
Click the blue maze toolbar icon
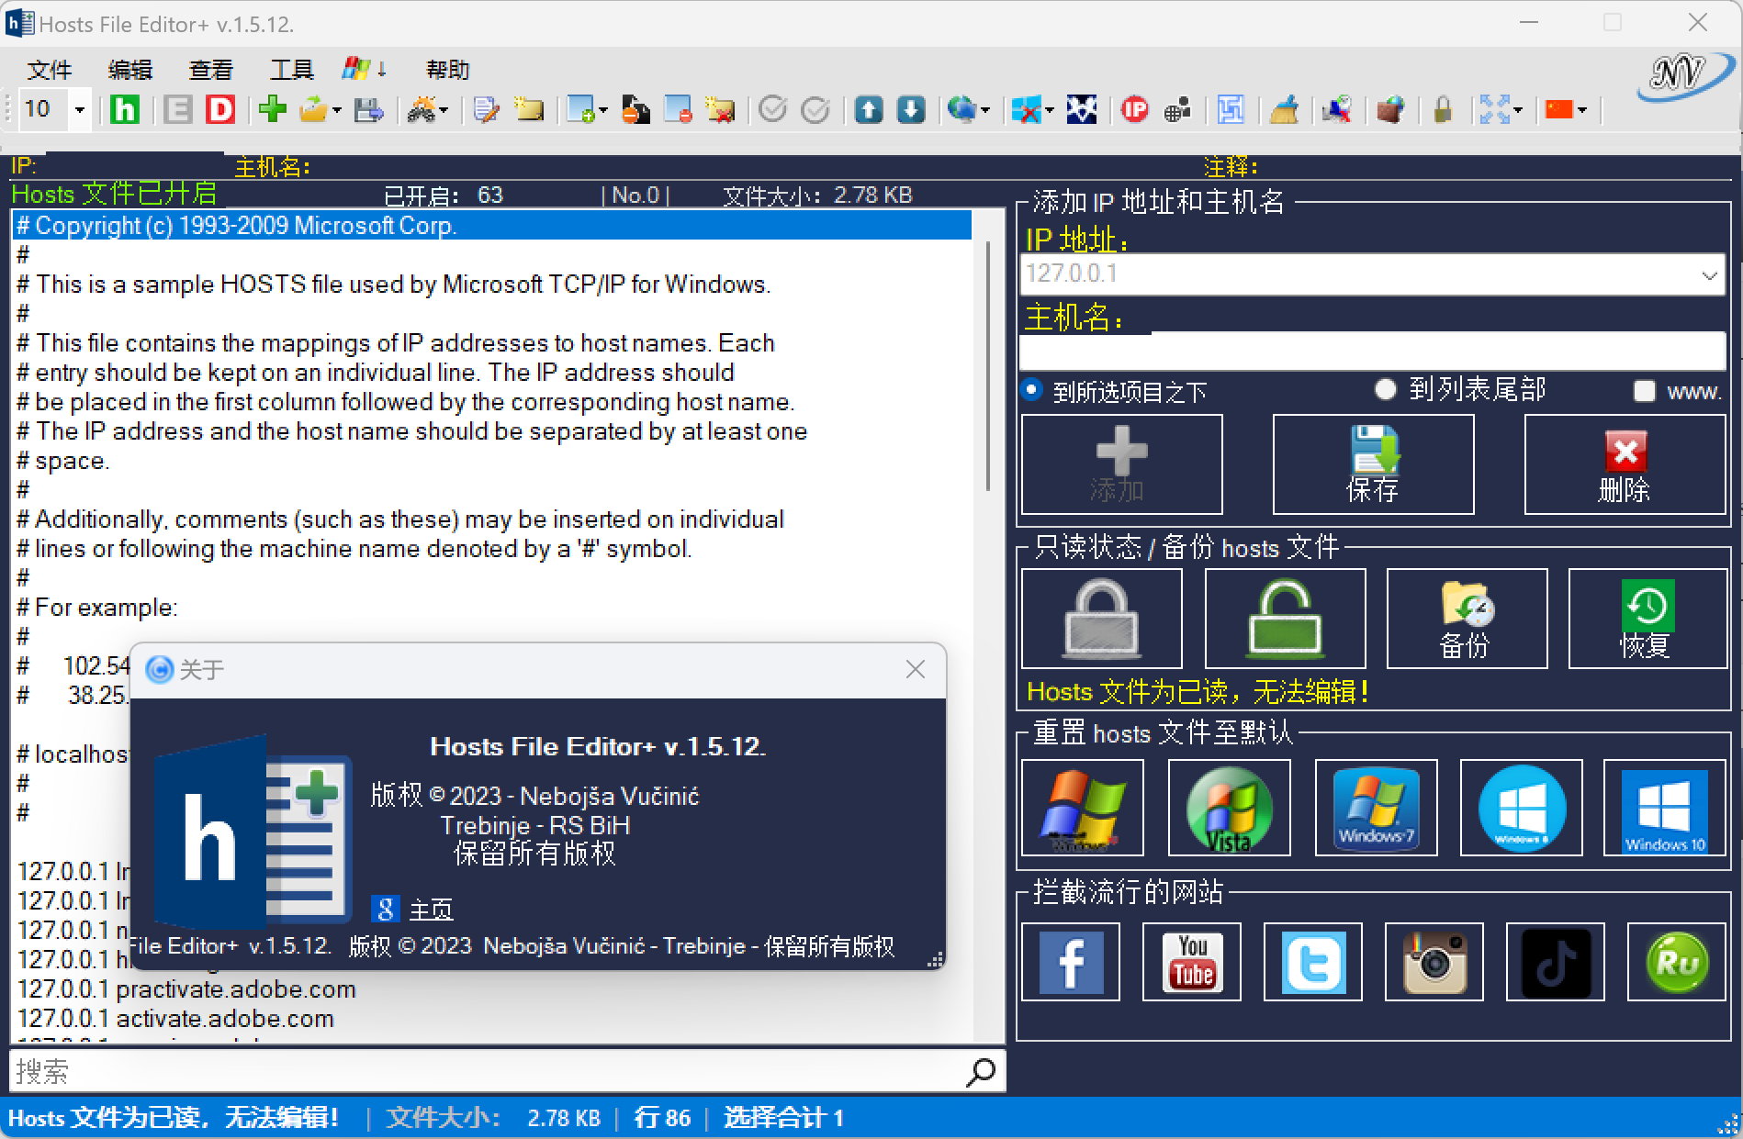coord(1231,110)
